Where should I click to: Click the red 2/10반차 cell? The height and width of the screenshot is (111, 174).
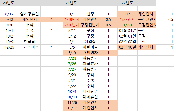pos(72,25)
